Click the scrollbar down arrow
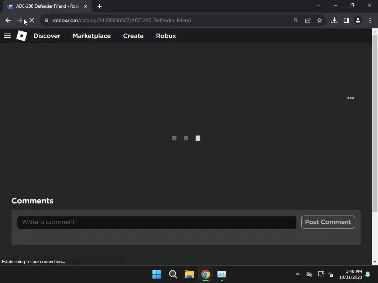The height and width of the screenshot is (283, 378). [375, 262]
